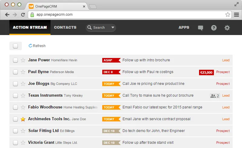Open the help question mark icon
This screenshot has width=242, height=148.
click(214, 28)
